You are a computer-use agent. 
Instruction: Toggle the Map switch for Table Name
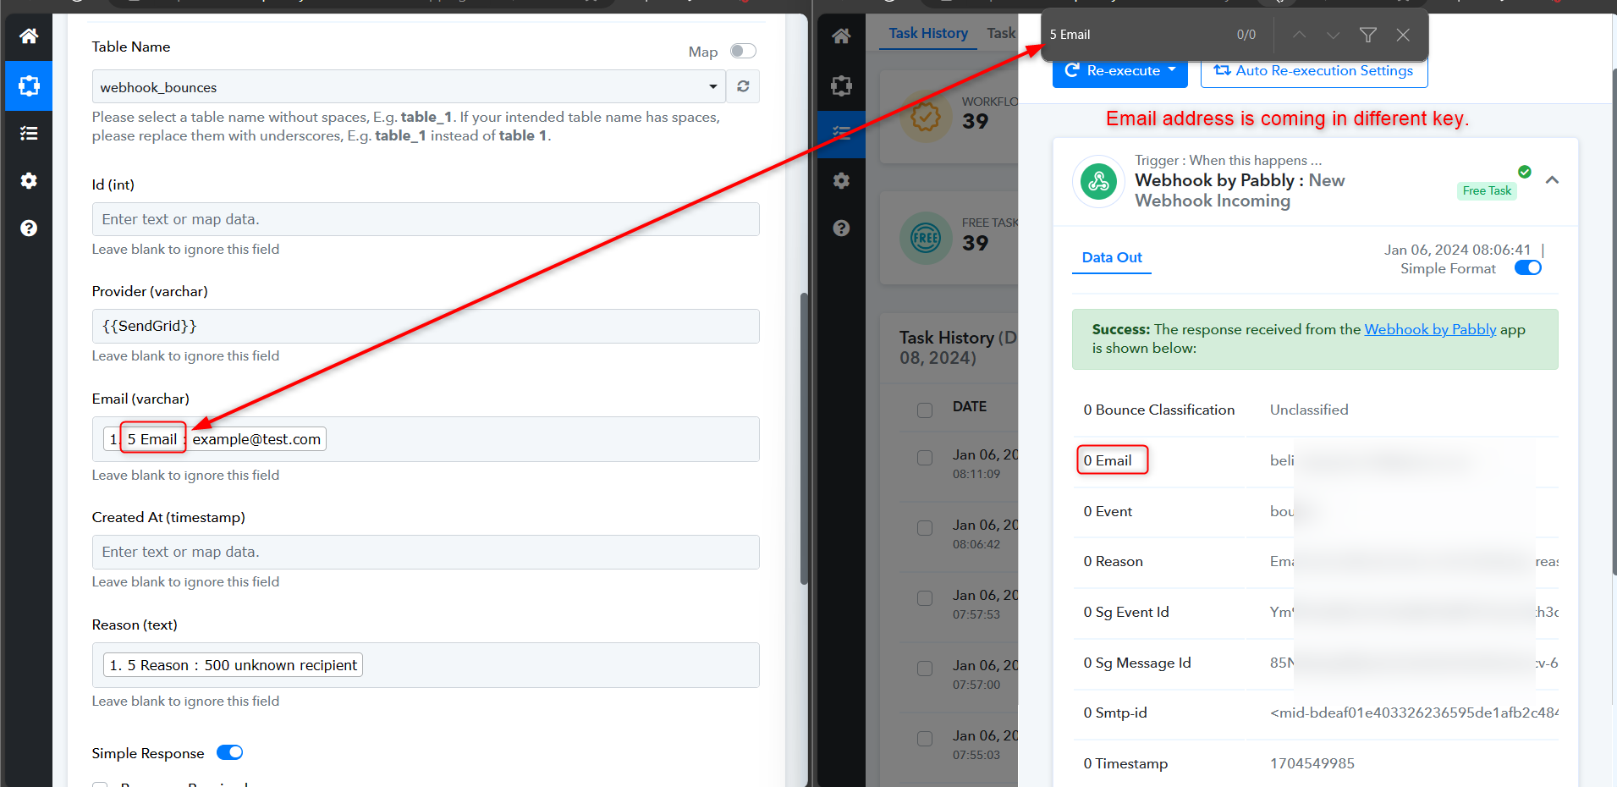[743, 51]
